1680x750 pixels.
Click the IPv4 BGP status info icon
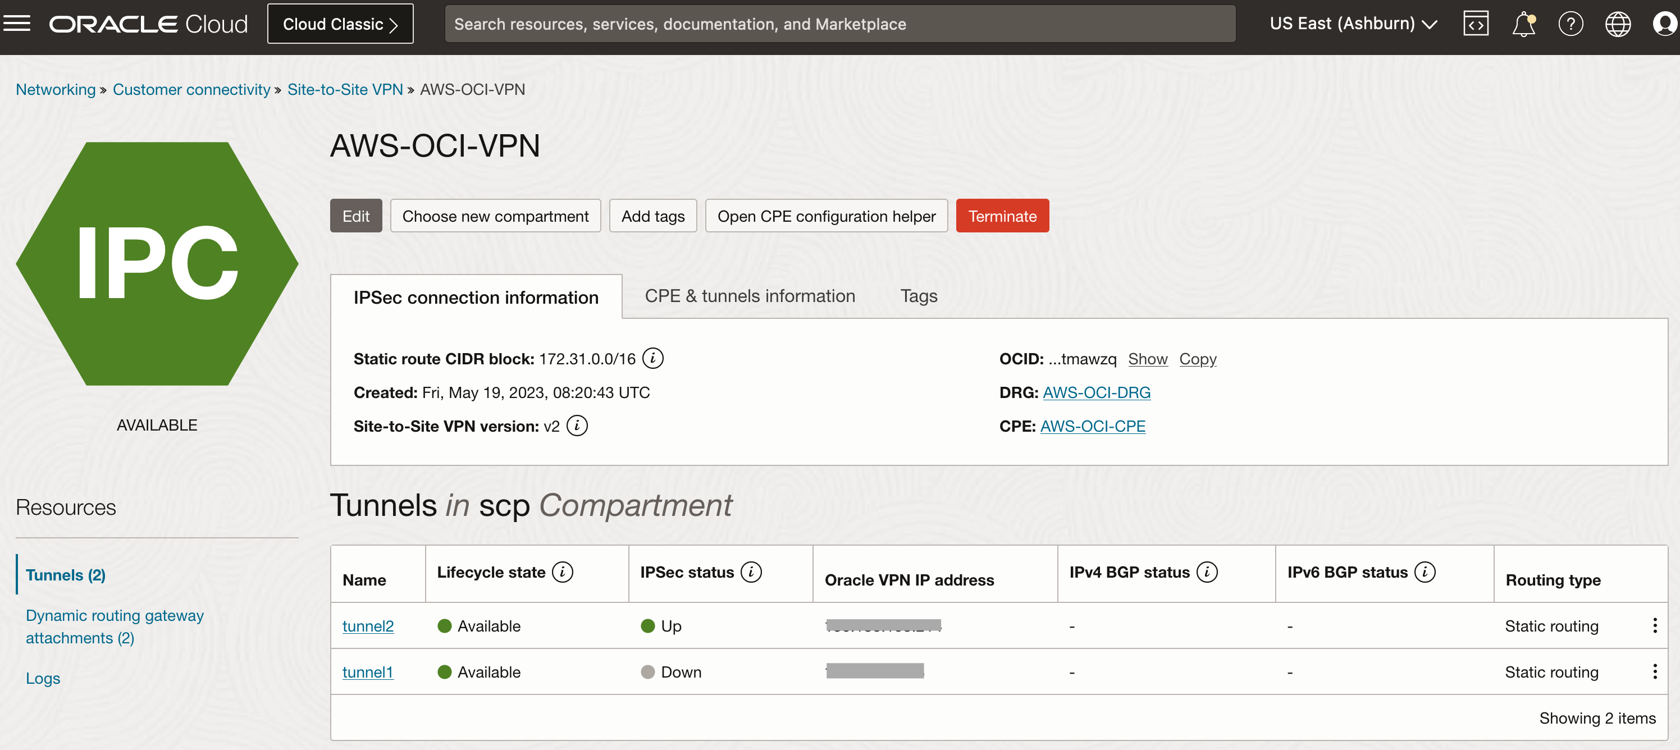pyautogui.click(x=1208, y=572)
